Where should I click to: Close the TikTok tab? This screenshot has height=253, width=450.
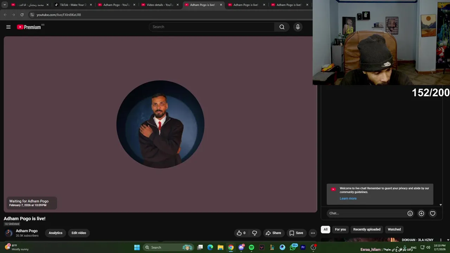(x=91, y=5)
